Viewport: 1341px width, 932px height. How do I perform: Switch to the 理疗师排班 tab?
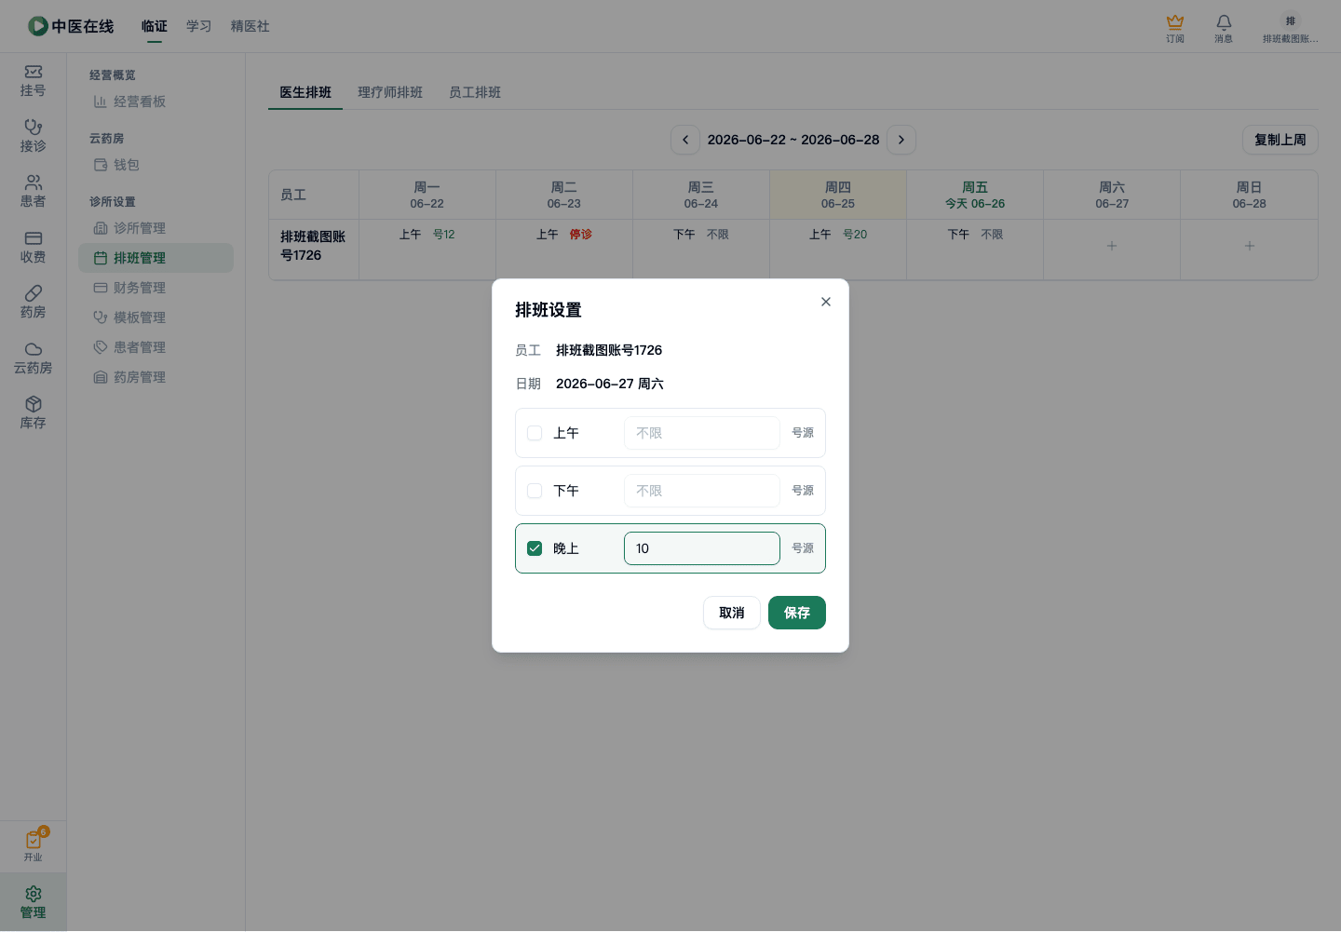click(x=390, y=92)
